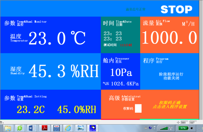Launch Internet Explorer from the taskbar
Viewport: 203px width, 132px height.
tap(68, 128)
